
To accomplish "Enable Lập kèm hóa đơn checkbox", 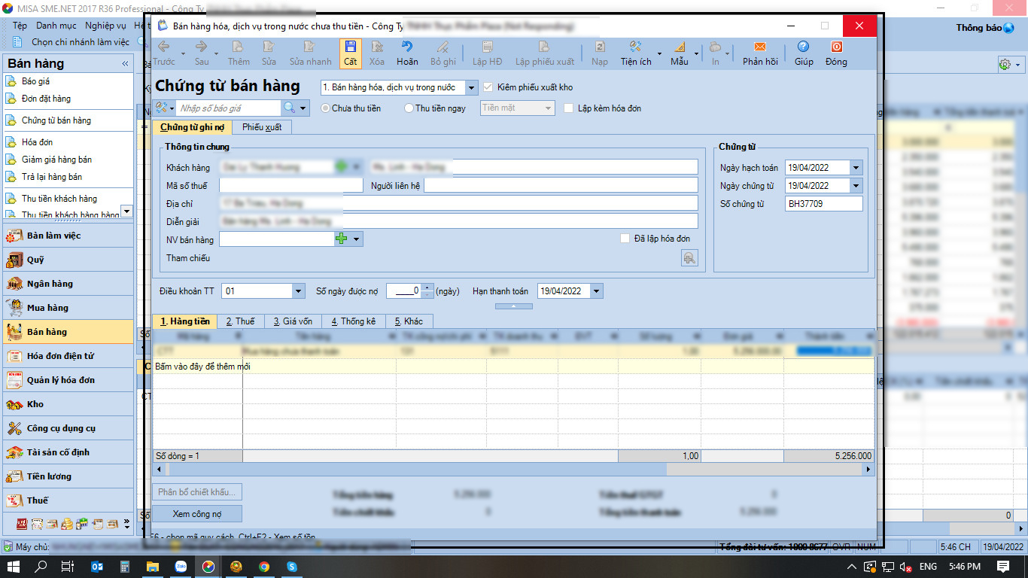I will pyautogui.click(x=568, y=108).
